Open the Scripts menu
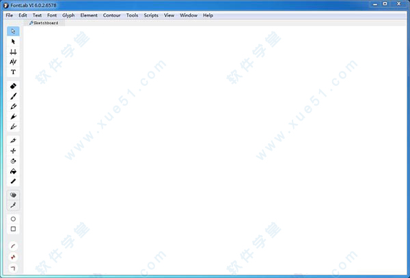This screenshot has width=410, height=278. click(x=151, y=15)
